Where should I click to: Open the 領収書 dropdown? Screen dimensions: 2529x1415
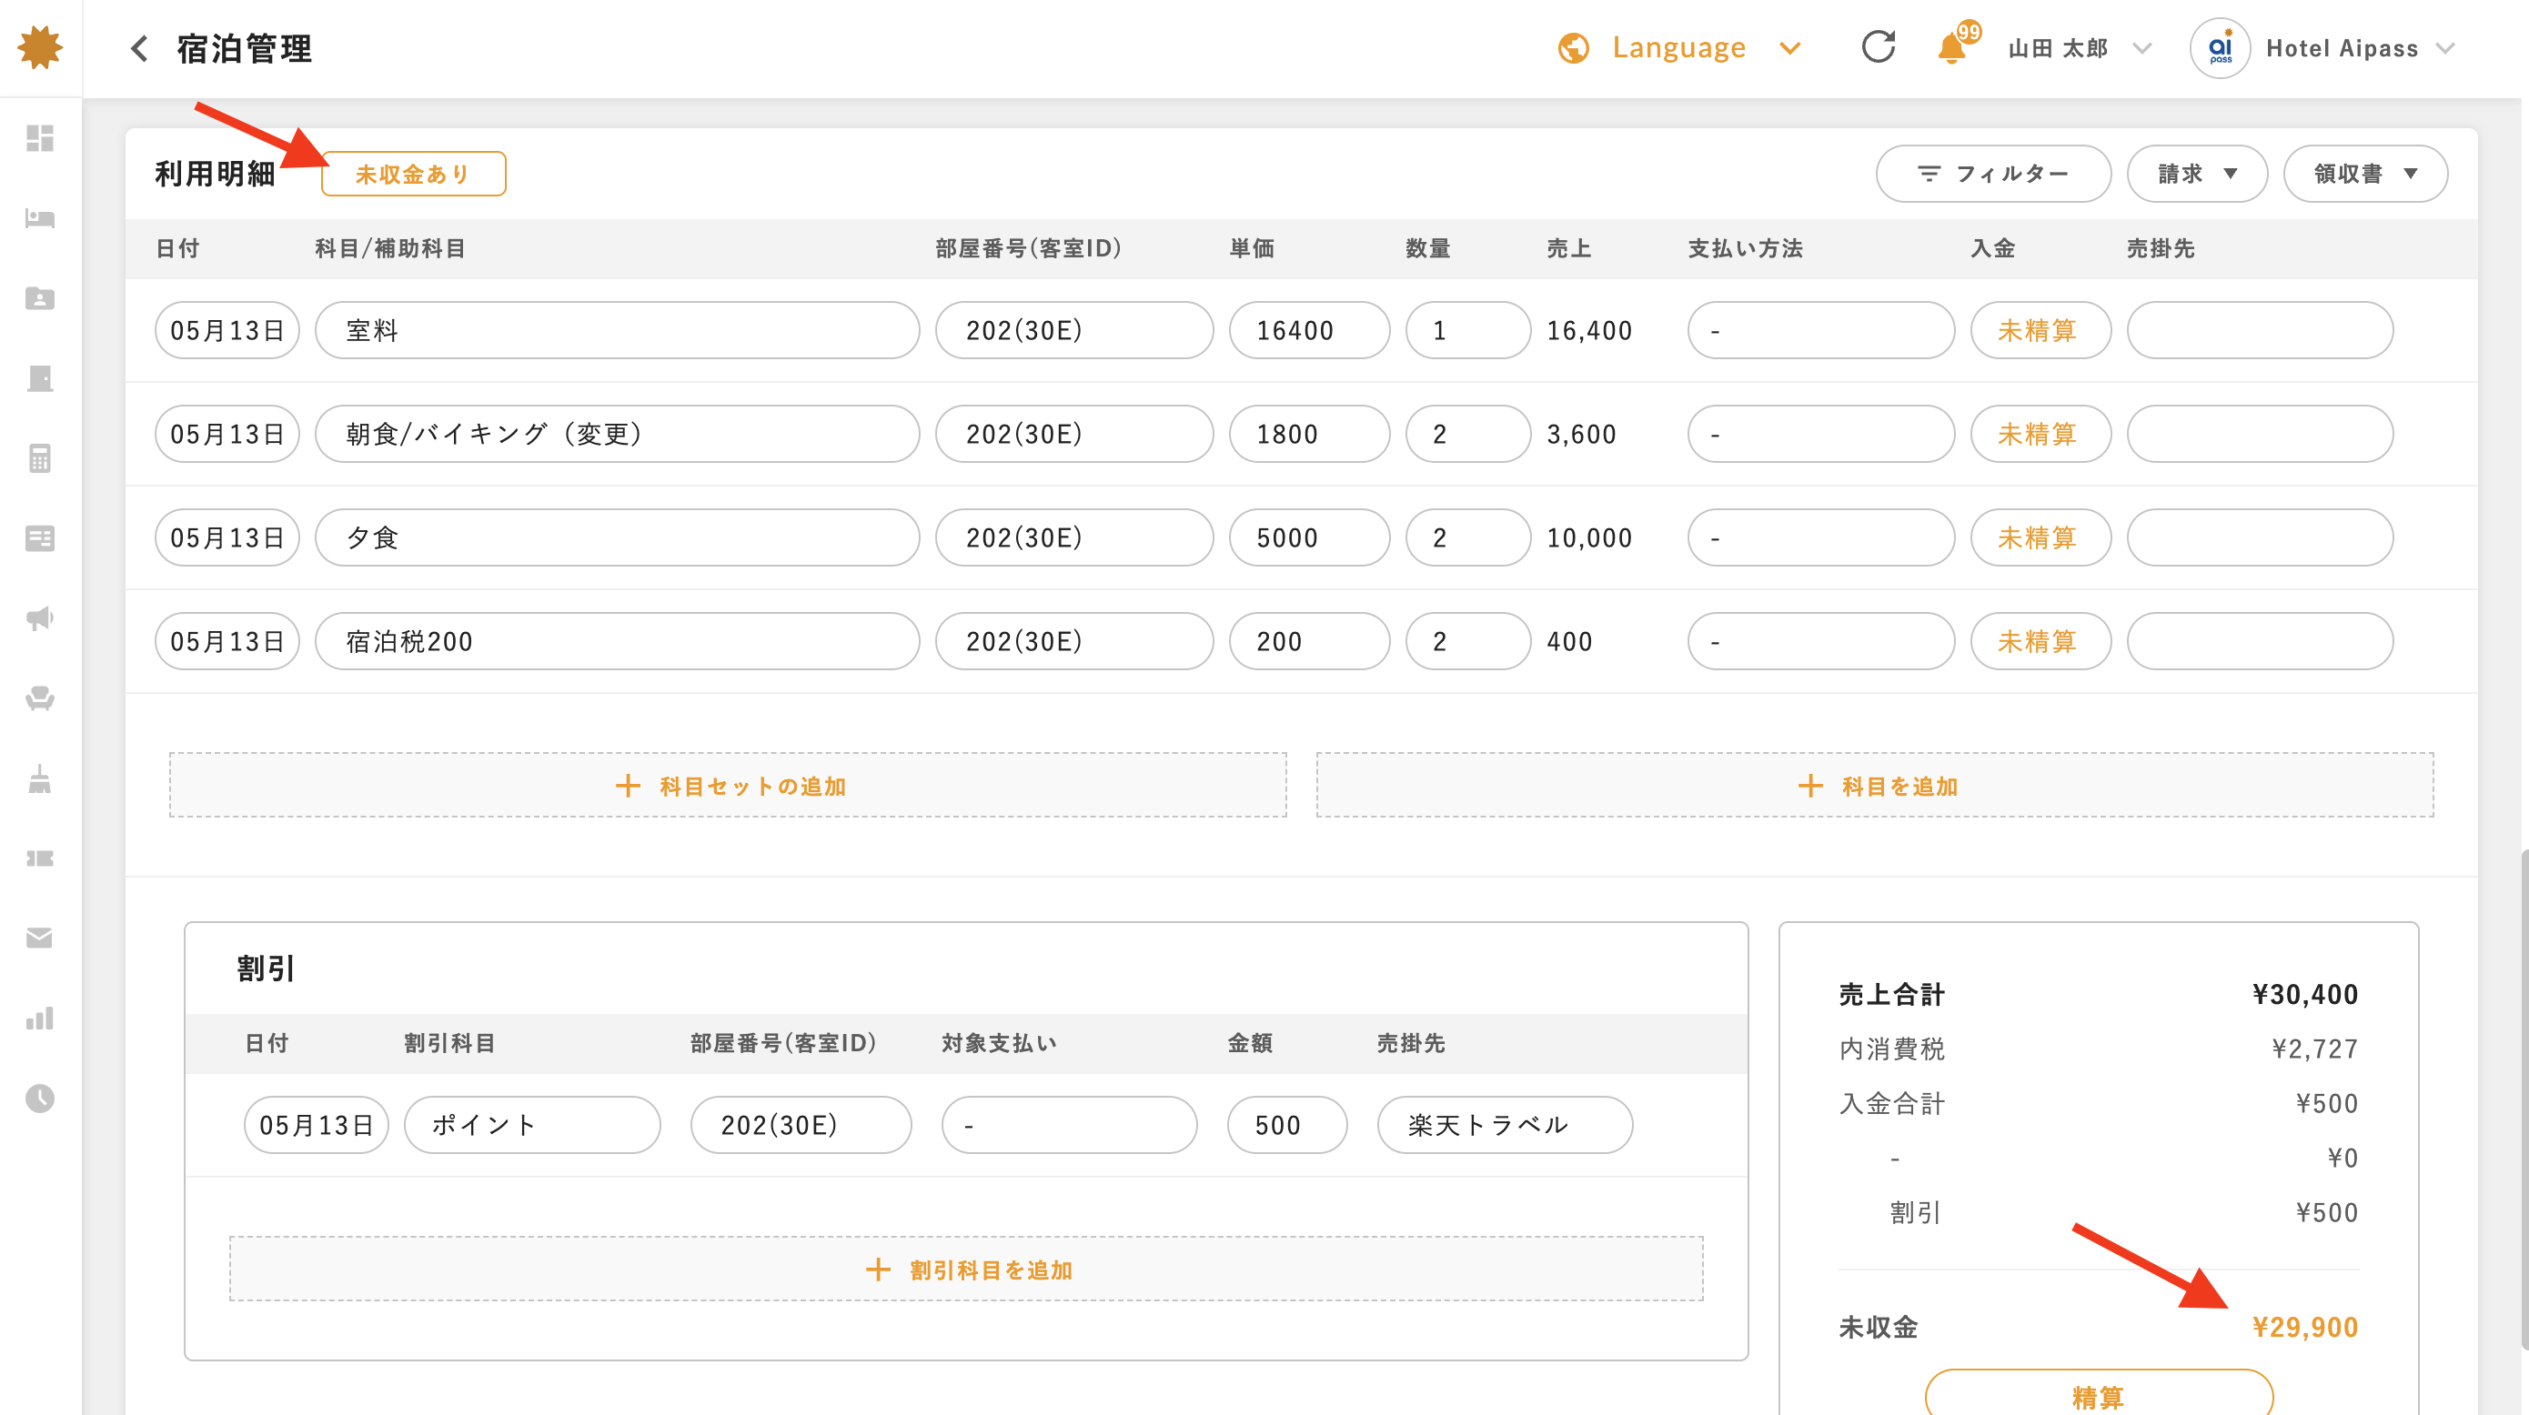[2365, 174]
